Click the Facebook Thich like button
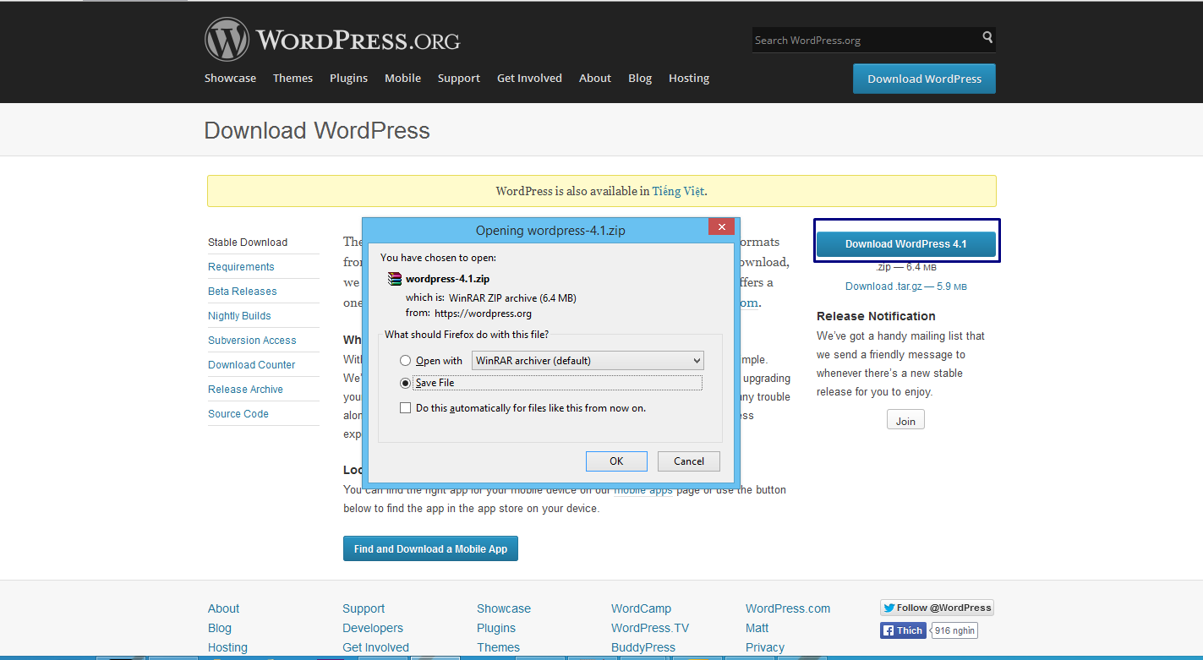The width and height of the screenshot is (1203, 660). tap(903, 630)
